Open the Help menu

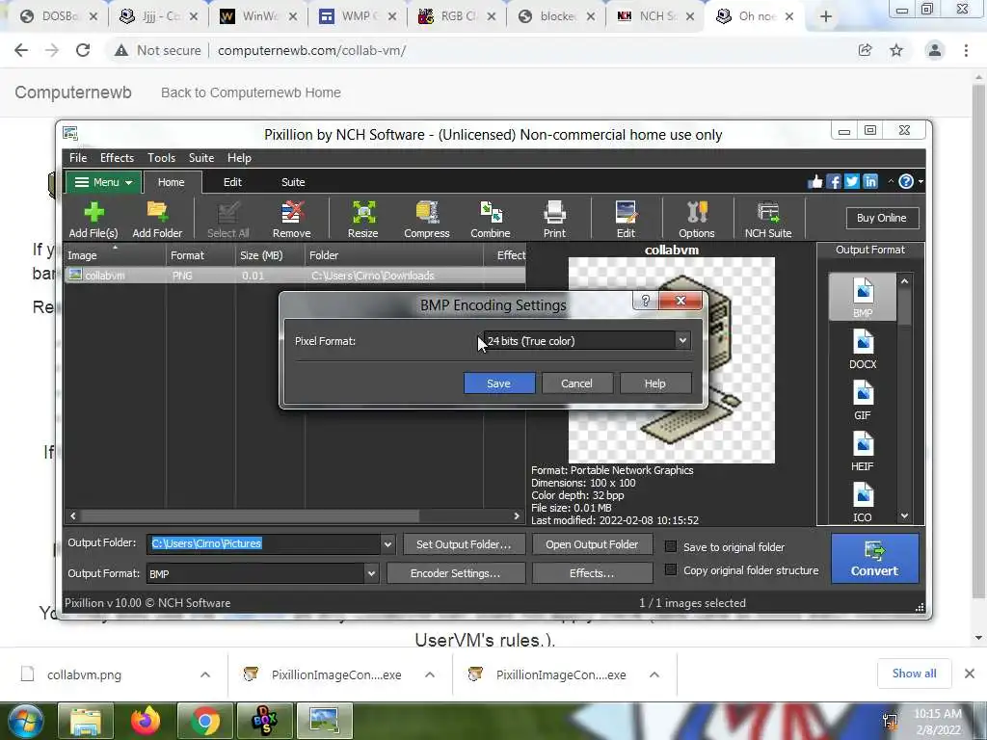point(239,158)
